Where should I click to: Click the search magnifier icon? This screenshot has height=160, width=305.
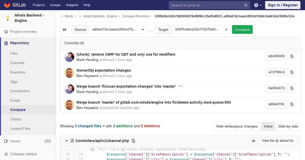(246, 5)
